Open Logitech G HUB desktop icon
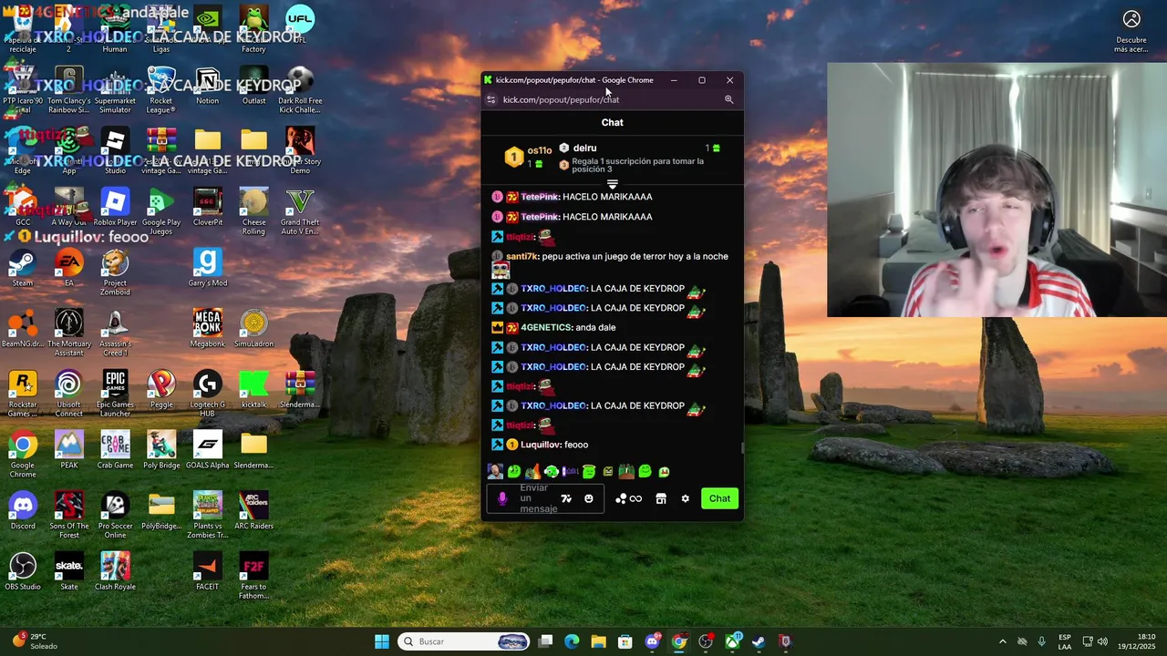The height and width of the screenshot is (656, 1167). pos(208,394)
